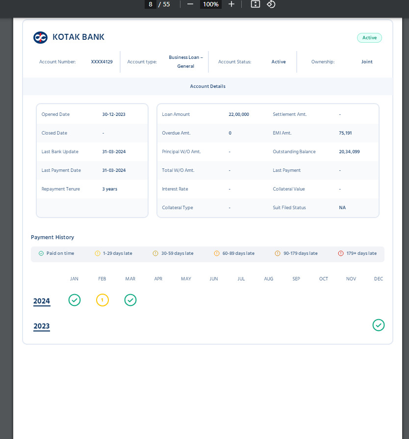This screenshot has width=409, height=439.
Task: Click the zoom out minus button
Action: tap(190, 4)
